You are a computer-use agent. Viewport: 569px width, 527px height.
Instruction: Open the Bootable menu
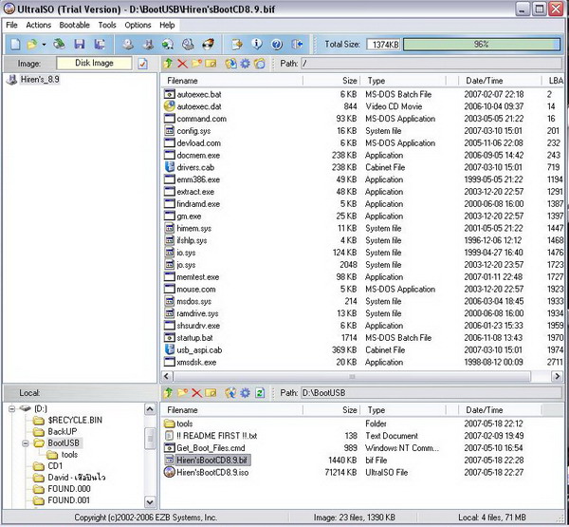(74, 25)
